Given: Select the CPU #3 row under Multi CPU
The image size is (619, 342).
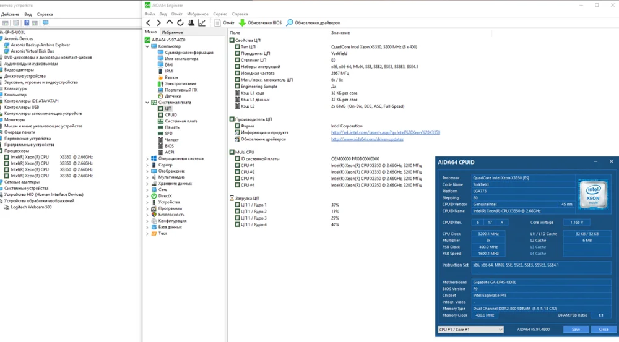Looking at the screenshot, I should [248, 178].
